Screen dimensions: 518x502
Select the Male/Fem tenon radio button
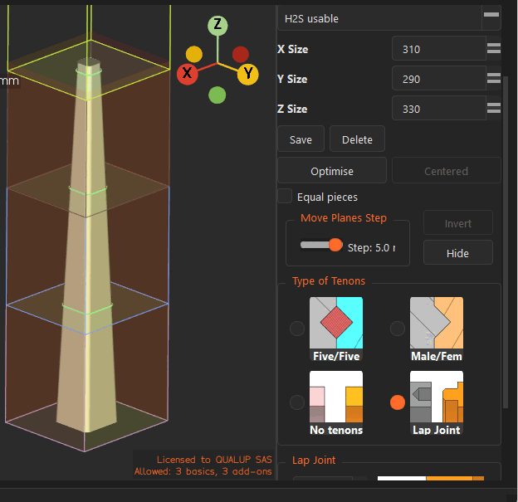coord(397,329)
